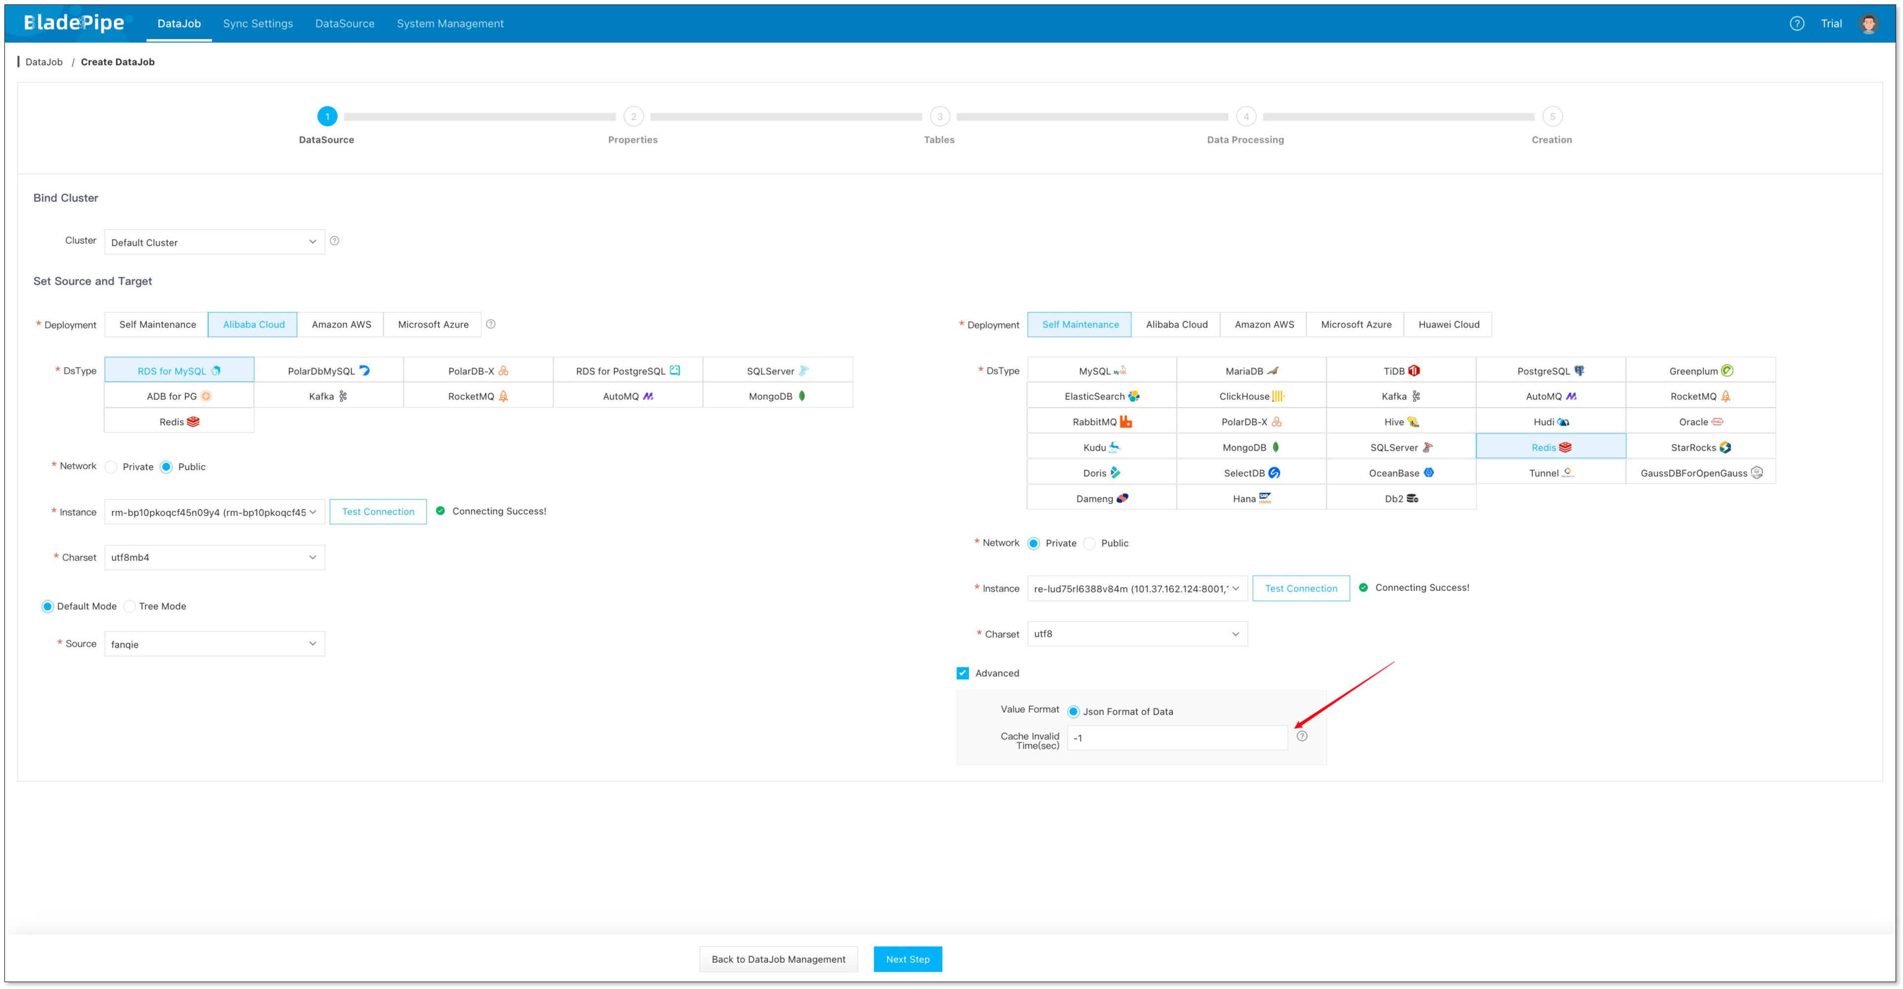The height and width of the screenshot is (989, 1903).
Task: Open the utf8mb4 Charset dropdown
Action: pos(214,558)
